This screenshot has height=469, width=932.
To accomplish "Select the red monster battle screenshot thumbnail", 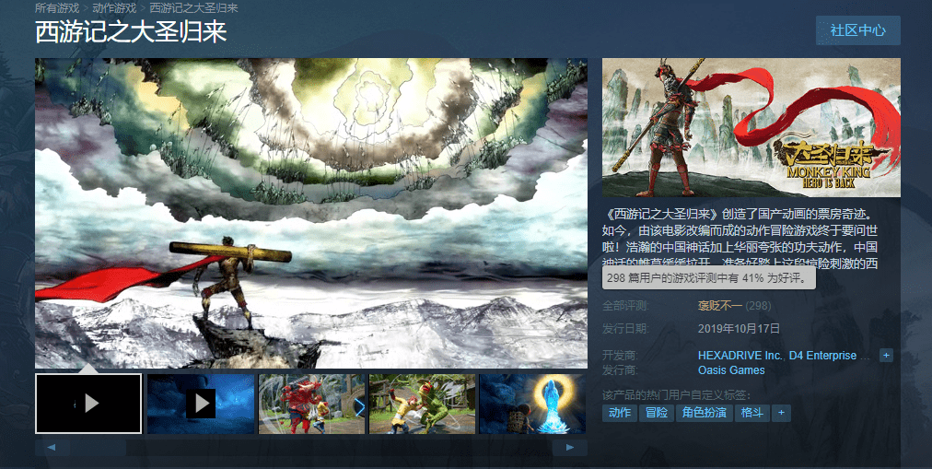I will coord(312,404).
